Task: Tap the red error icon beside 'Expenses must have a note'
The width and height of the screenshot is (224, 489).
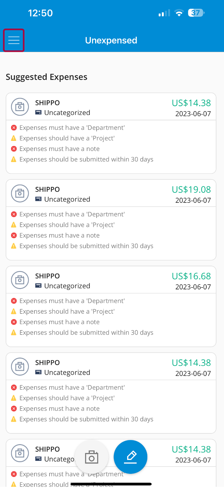Action: pos(14,148)
